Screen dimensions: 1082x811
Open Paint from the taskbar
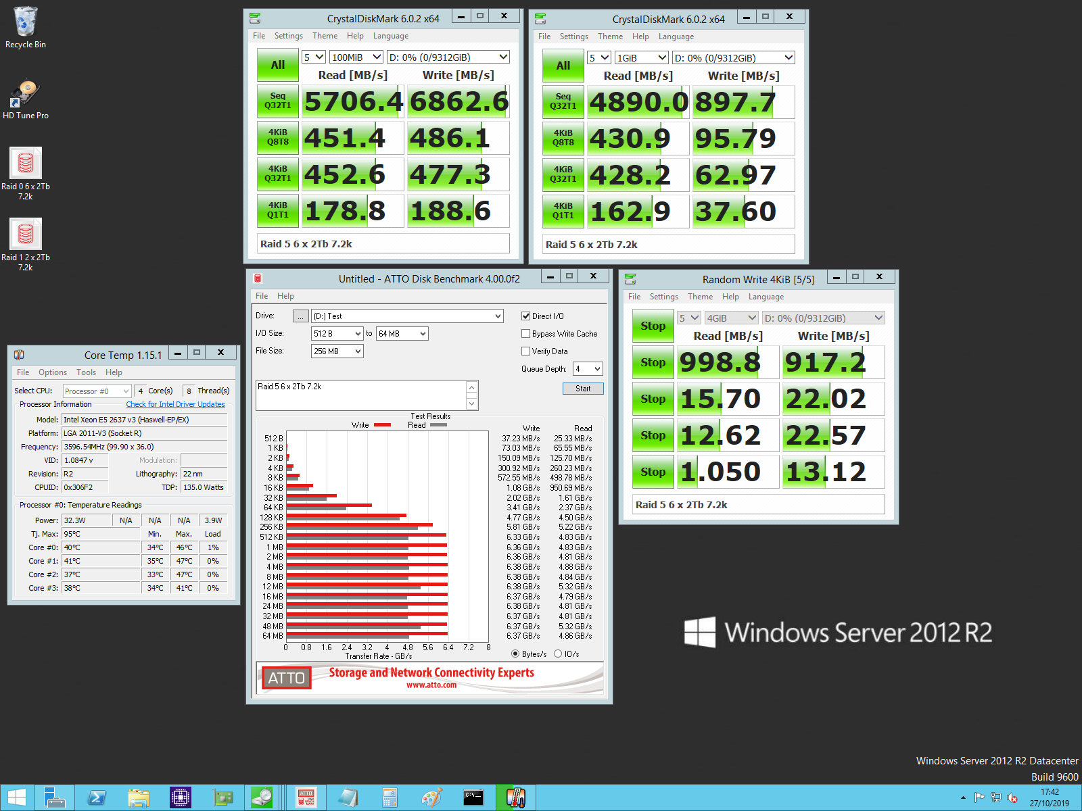pyautogui.click(x=432, y=798)
